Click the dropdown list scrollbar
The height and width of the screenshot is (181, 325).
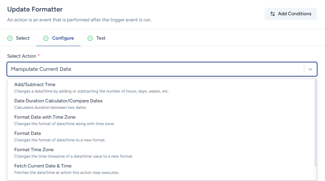click(x=315, y=122)
